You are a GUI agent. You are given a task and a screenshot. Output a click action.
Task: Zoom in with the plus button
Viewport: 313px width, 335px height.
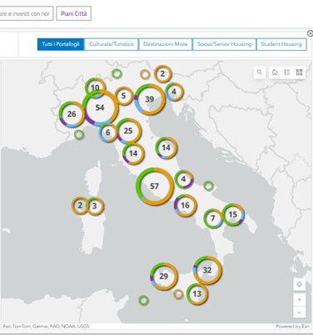click(300, 300)
